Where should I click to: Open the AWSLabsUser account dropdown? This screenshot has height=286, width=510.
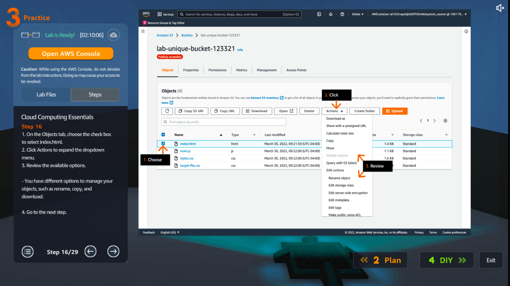(x=419, y=14)
